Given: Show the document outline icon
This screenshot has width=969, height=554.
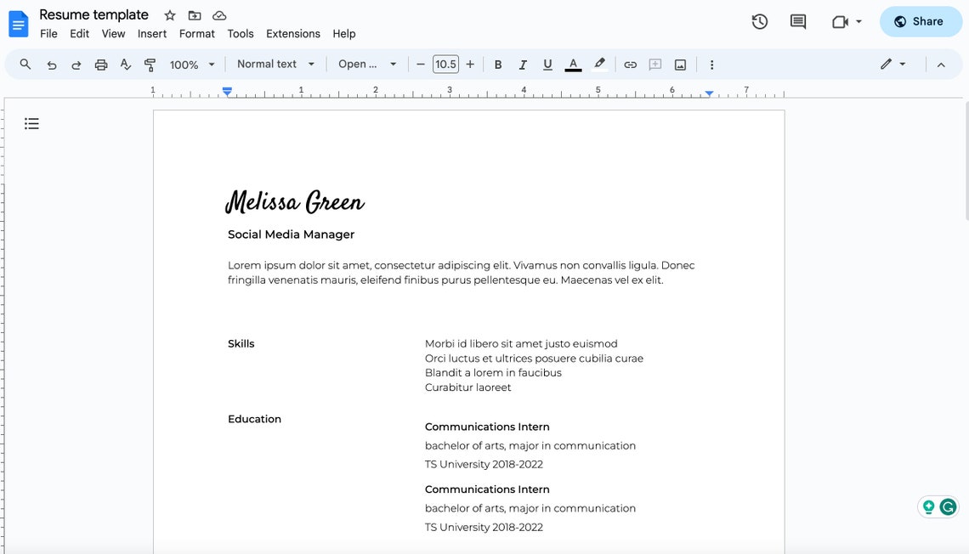Looking at the screenshot, I should click(31, 123).
